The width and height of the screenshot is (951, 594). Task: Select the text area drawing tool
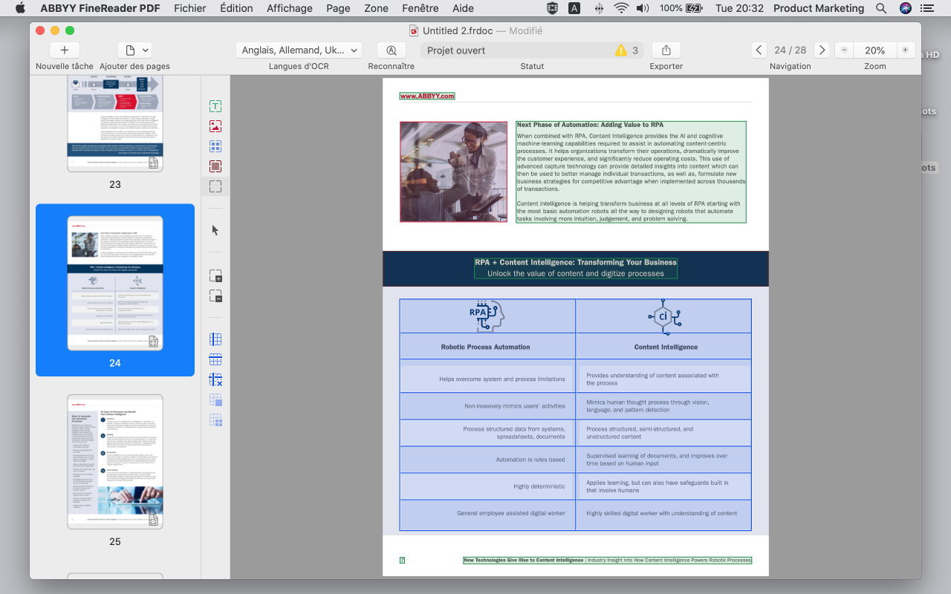pos(215,106)
